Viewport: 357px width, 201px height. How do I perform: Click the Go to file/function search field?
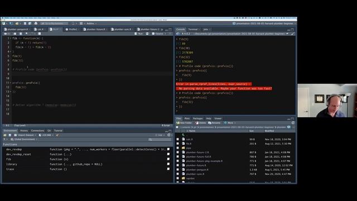(55, 23)
